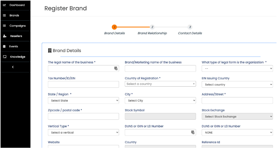Image resolution: width=277 pixels, height=148 pixels.
Task: Focus the DUNS or GIIN or LEI Number input
Action: pyautogui.click(x=160, y=132)
